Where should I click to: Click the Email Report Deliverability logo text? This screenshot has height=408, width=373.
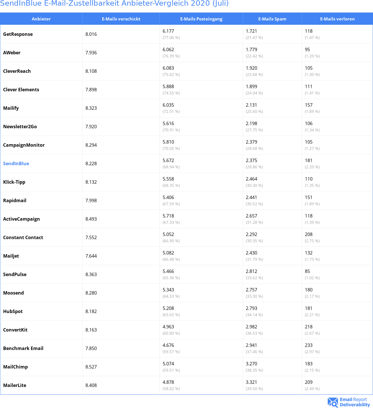pos(355,402)
